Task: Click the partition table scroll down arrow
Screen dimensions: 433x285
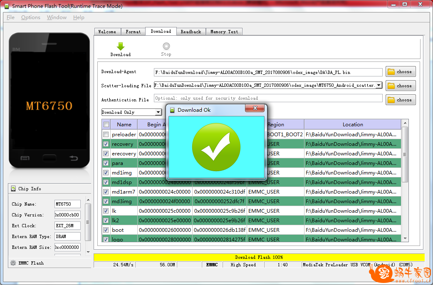Action: (405, 238)
